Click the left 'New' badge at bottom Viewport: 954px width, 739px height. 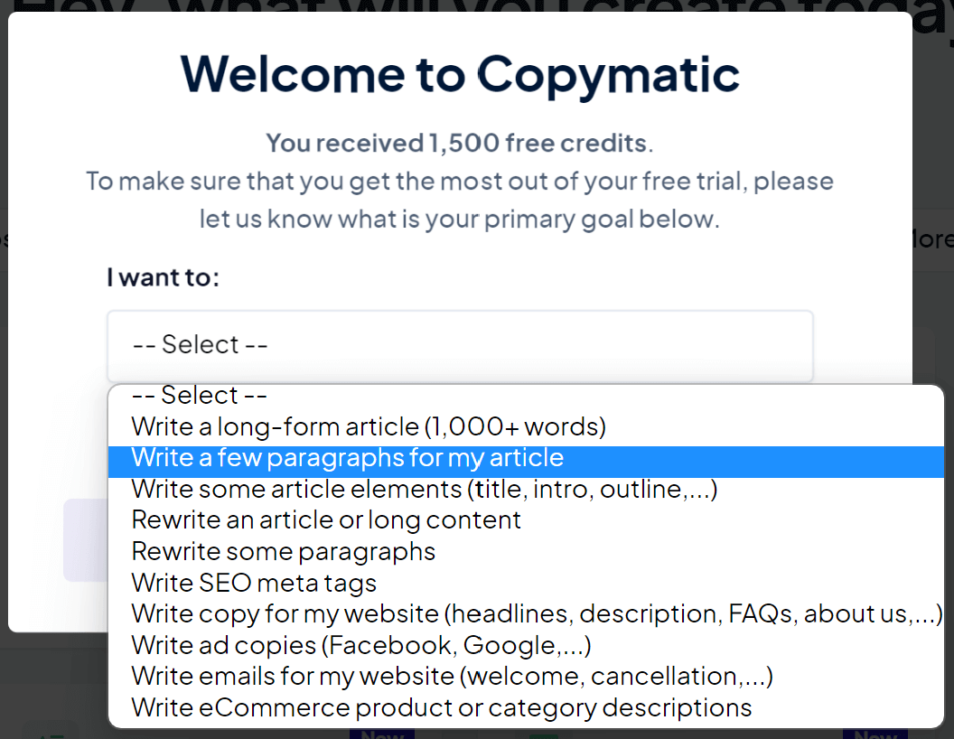(381, 733)
